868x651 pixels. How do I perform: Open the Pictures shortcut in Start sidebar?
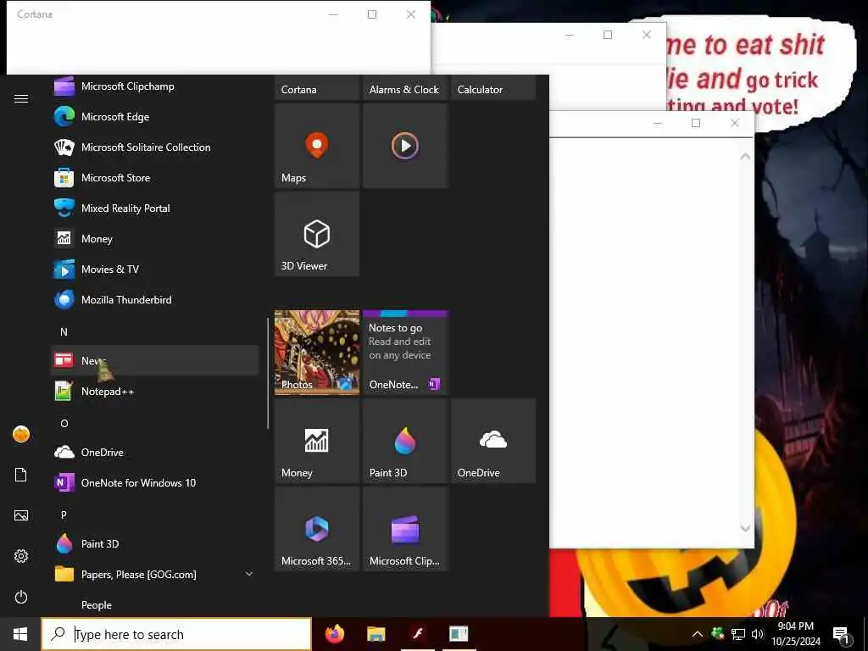[21, 515]
